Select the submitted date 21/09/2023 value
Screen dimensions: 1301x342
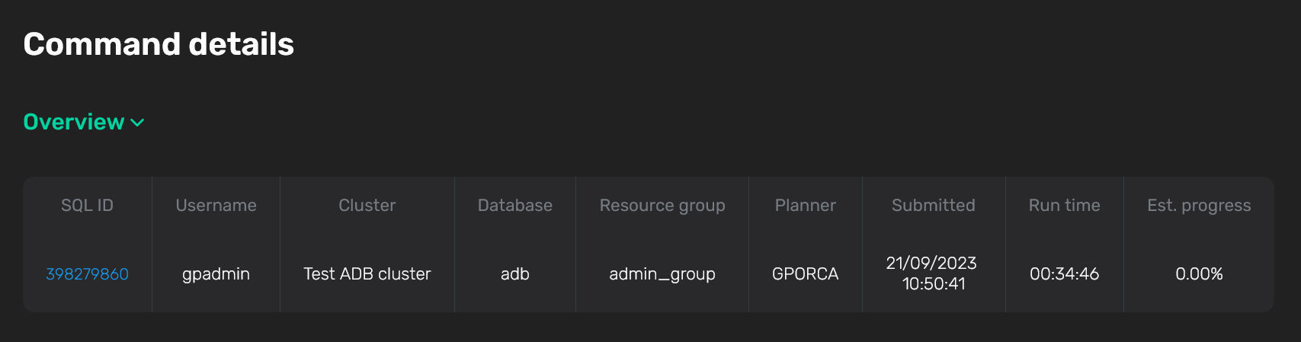click(931, 264)
